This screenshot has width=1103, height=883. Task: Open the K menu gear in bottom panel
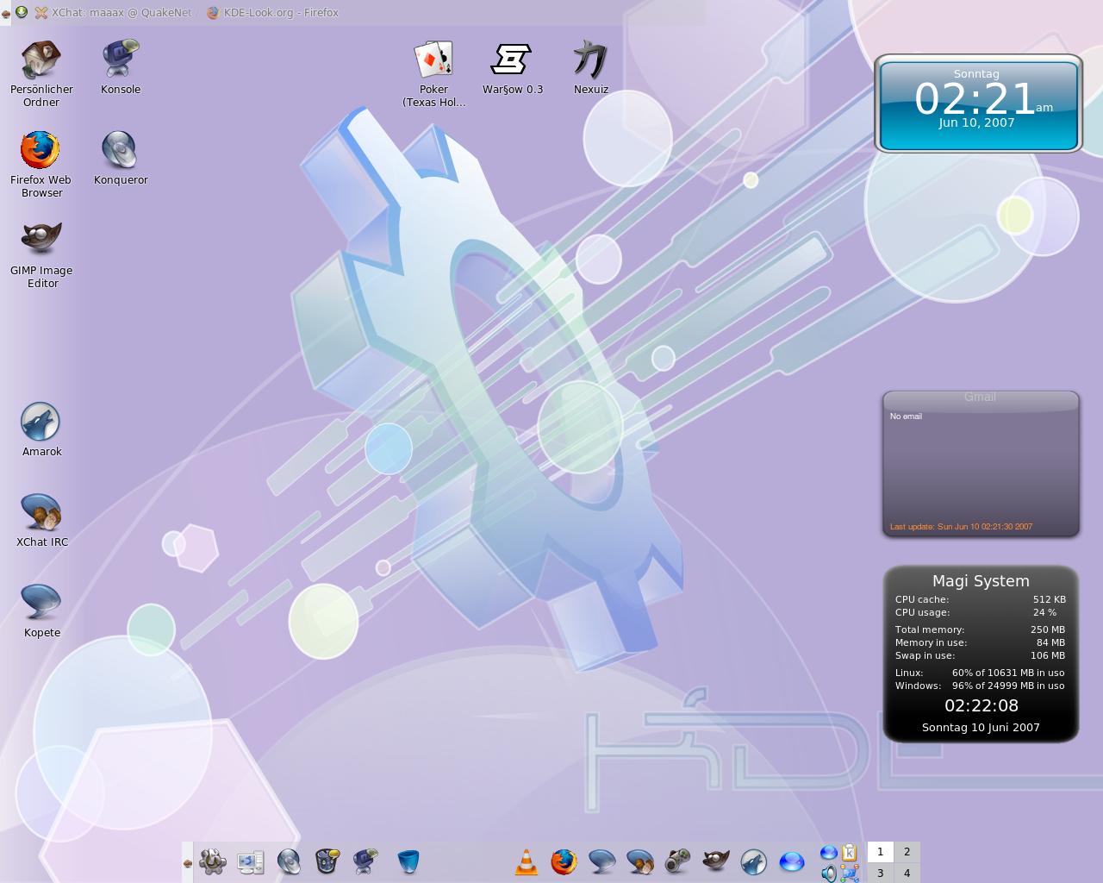point(213,861)
